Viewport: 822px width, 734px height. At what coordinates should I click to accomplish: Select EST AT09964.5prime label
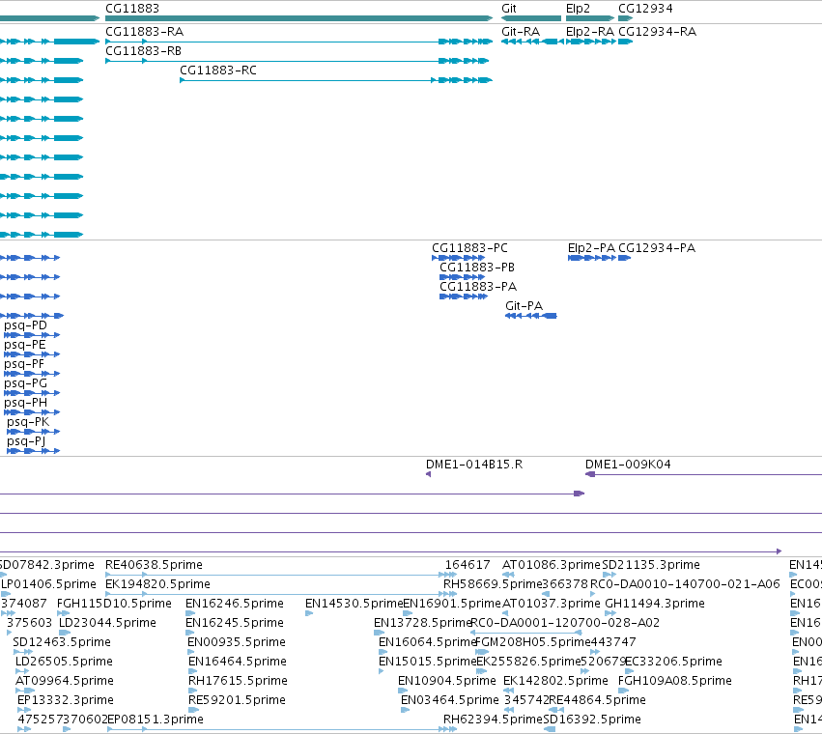coord(65,681)
